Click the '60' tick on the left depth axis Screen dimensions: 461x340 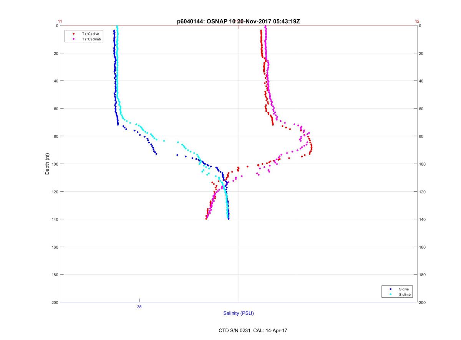click(x=56, y=109)
